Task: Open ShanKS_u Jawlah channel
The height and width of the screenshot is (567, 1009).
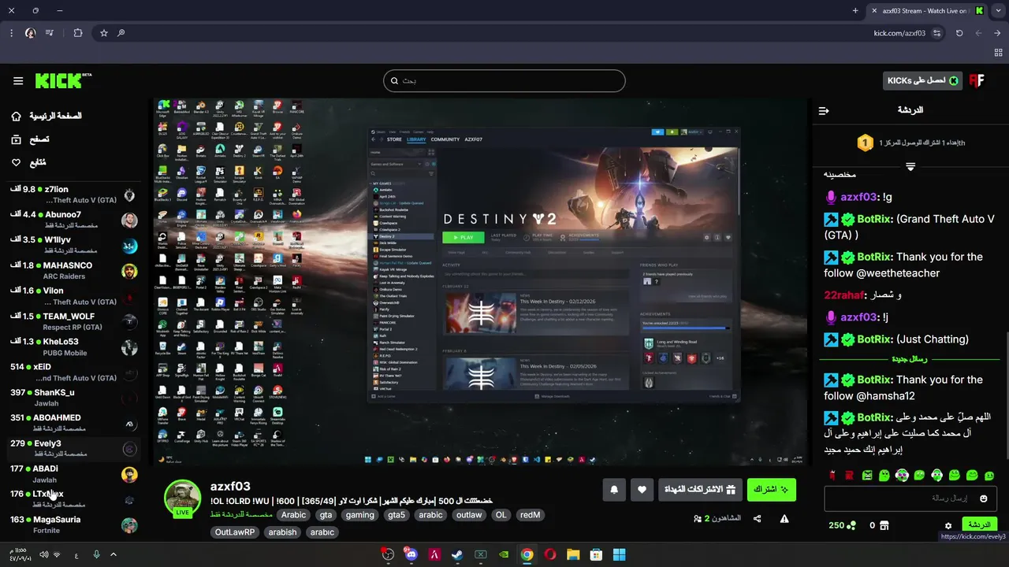Action: 74,398
